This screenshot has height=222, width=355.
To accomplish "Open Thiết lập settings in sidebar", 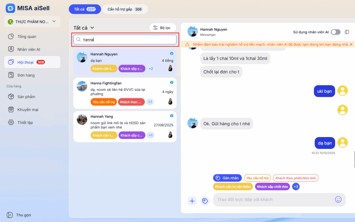I will click(x=25, y=122).
